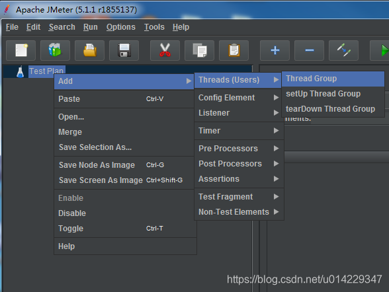The height and width of the screenshot is (292, 389).
Task: Open the Assertions submenu
Action: tap(239, 179)
